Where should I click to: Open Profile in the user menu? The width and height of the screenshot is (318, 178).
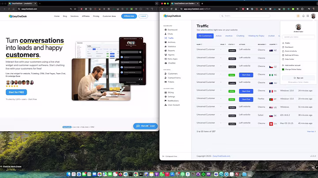[286, 43]
